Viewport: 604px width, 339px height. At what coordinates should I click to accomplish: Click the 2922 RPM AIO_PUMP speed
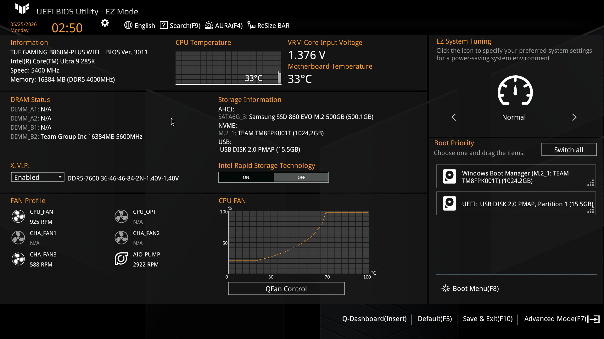click(x=146, y=265)
